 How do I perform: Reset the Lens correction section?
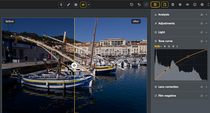coord(202,87)
